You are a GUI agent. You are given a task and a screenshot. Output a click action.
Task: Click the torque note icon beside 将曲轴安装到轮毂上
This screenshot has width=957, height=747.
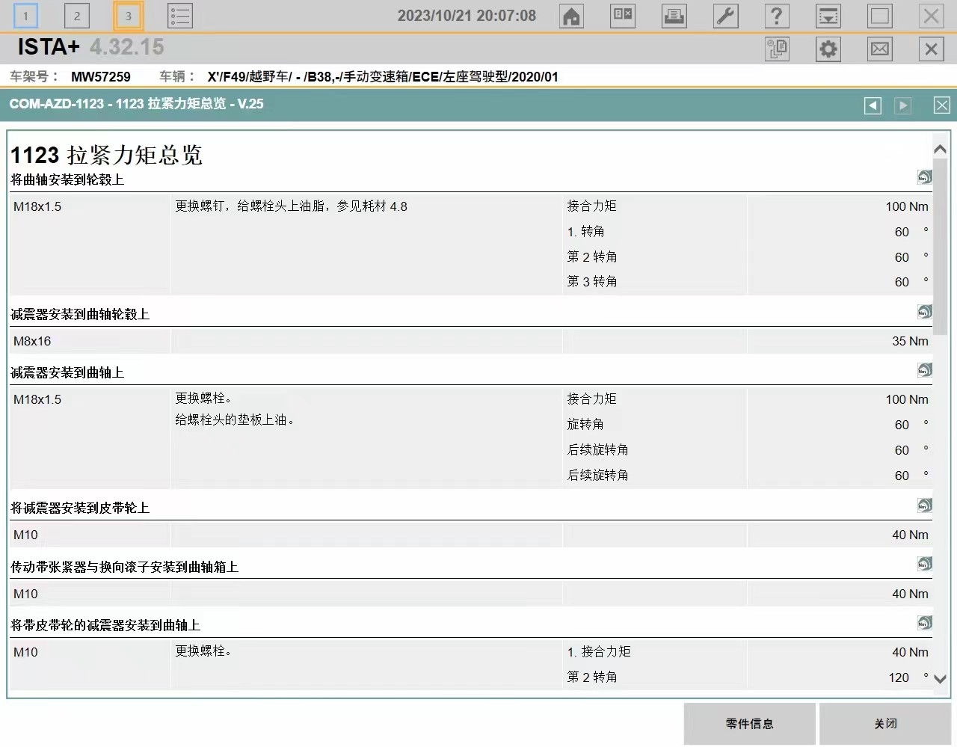coord(925,177)
